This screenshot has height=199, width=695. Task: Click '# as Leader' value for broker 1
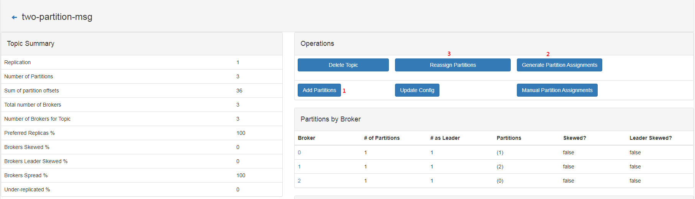point(432,167)
